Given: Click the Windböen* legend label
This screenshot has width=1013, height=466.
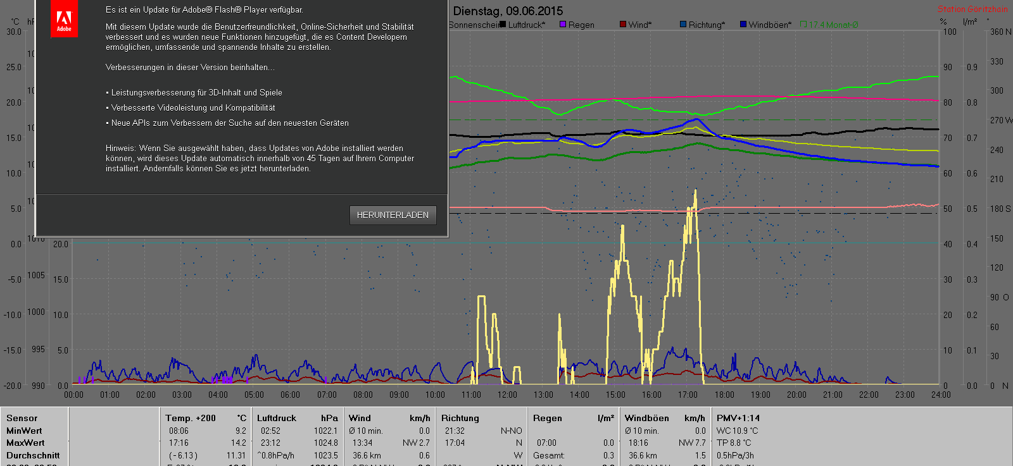Looking at the screenshot, I should click(x=770, y=25).
